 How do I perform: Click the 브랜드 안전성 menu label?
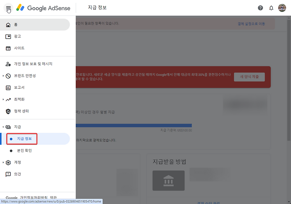pos(25,76)
